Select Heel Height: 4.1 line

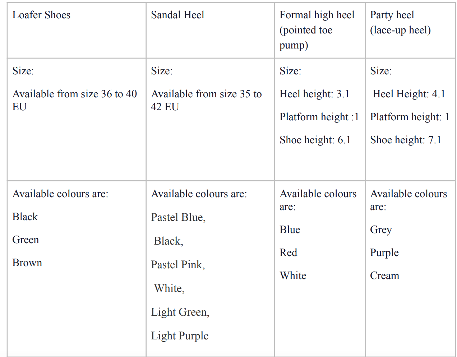coord(409,94)
